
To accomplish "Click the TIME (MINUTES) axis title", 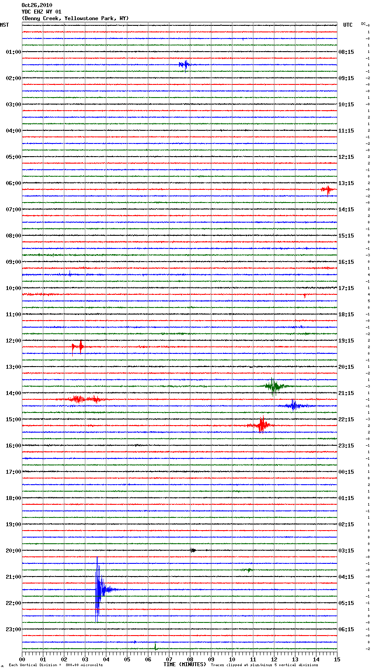I will (x=185, y=664).
